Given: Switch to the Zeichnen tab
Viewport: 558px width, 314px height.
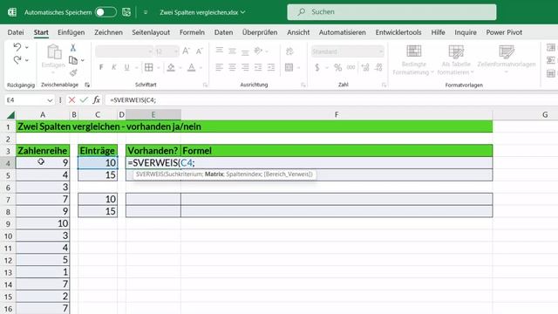Looking at the screenshot, I should [108, 32].
